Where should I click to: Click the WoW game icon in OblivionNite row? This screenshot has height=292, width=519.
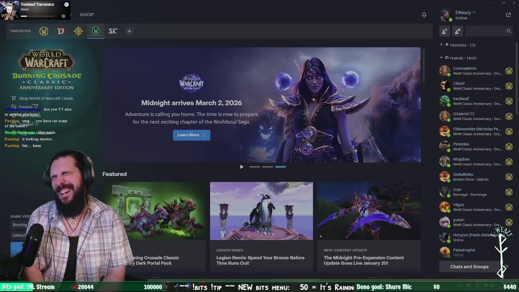click(x=509, y=131)
